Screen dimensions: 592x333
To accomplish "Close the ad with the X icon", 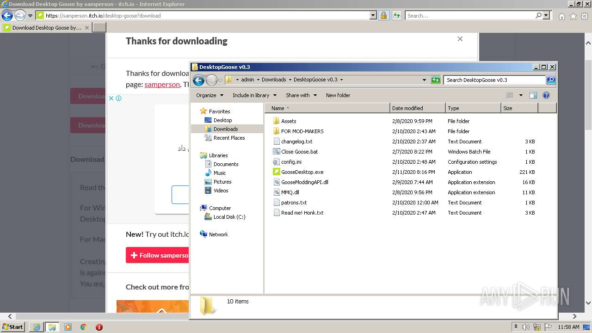I will [x=111, y=98].
